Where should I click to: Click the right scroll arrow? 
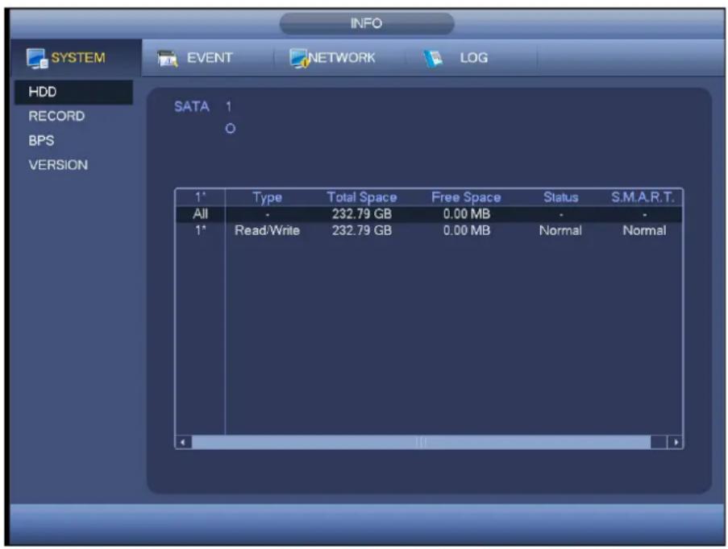[675, 443]
